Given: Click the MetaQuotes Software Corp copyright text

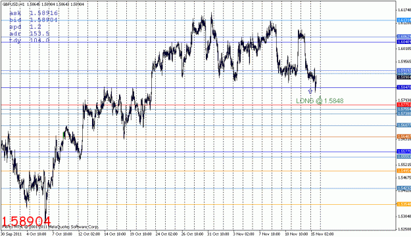Looking at the screenshot, I should pos(50,227).
